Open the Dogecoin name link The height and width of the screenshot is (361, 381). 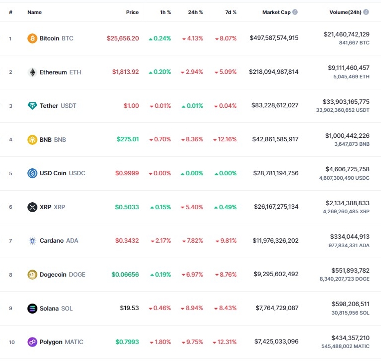53,275
